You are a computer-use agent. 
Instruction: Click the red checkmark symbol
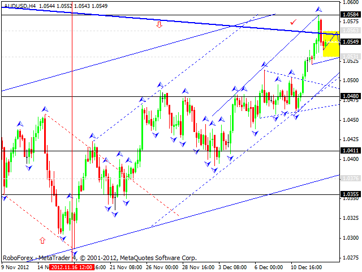coord(293,23)
